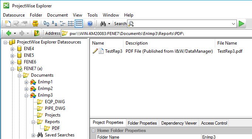Open the Datasource menu
Screen dimensions: 252x139
(14, 15)
